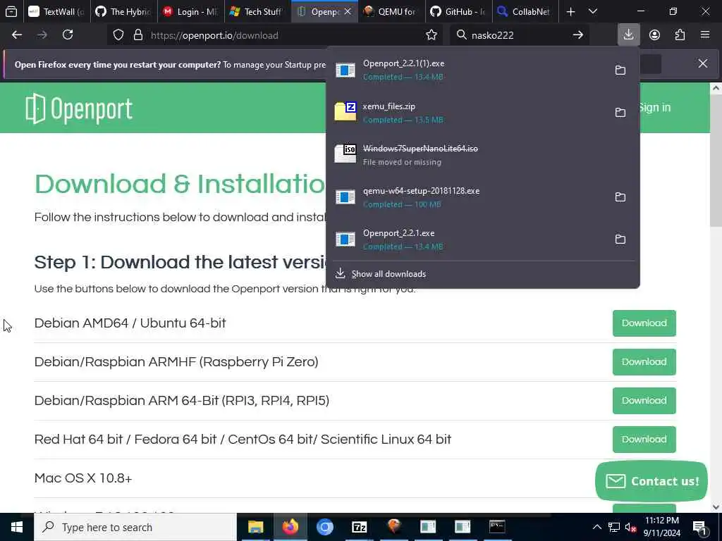Expand the list all tabs chevron
The width and height of the screenshot is (722, 541).
(593, 11)
